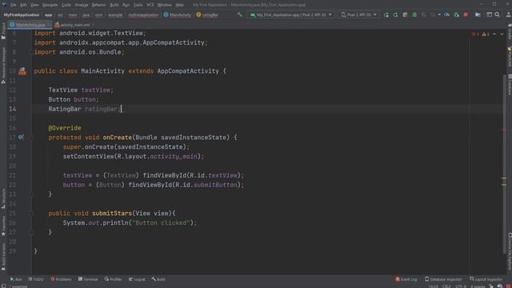Image resolution: width=512 pixels, height=288 pixels.
Task: Open the run configuration dropdown My_First_Application.app
Action: [x=291, y=14]
